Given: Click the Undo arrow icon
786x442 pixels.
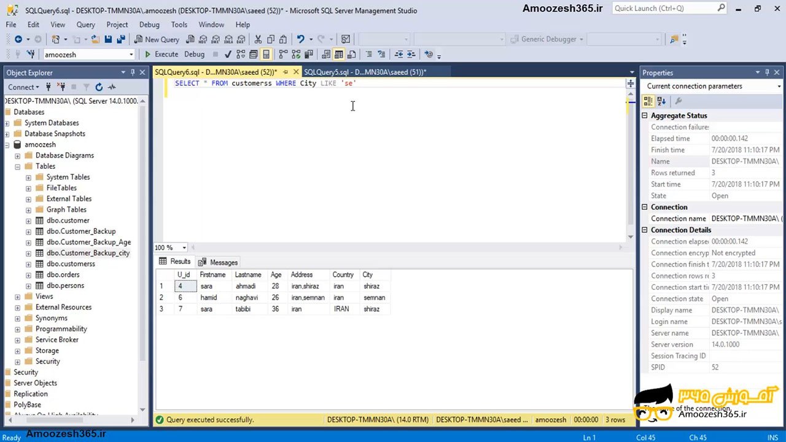Looking at the screenshot, I should click(x=300, y=39).
